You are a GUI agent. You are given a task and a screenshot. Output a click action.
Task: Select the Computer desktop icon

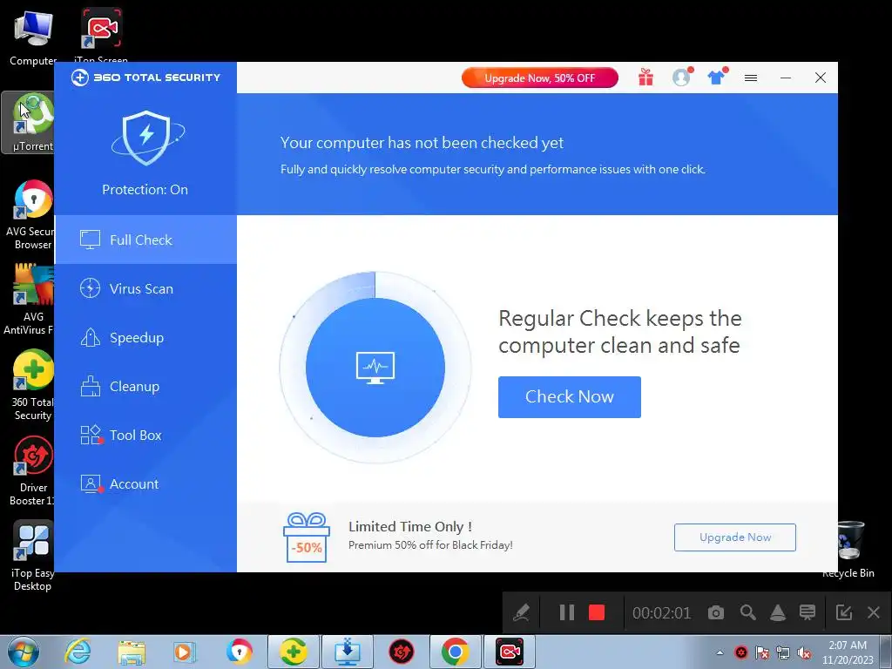tap(33, 37)
